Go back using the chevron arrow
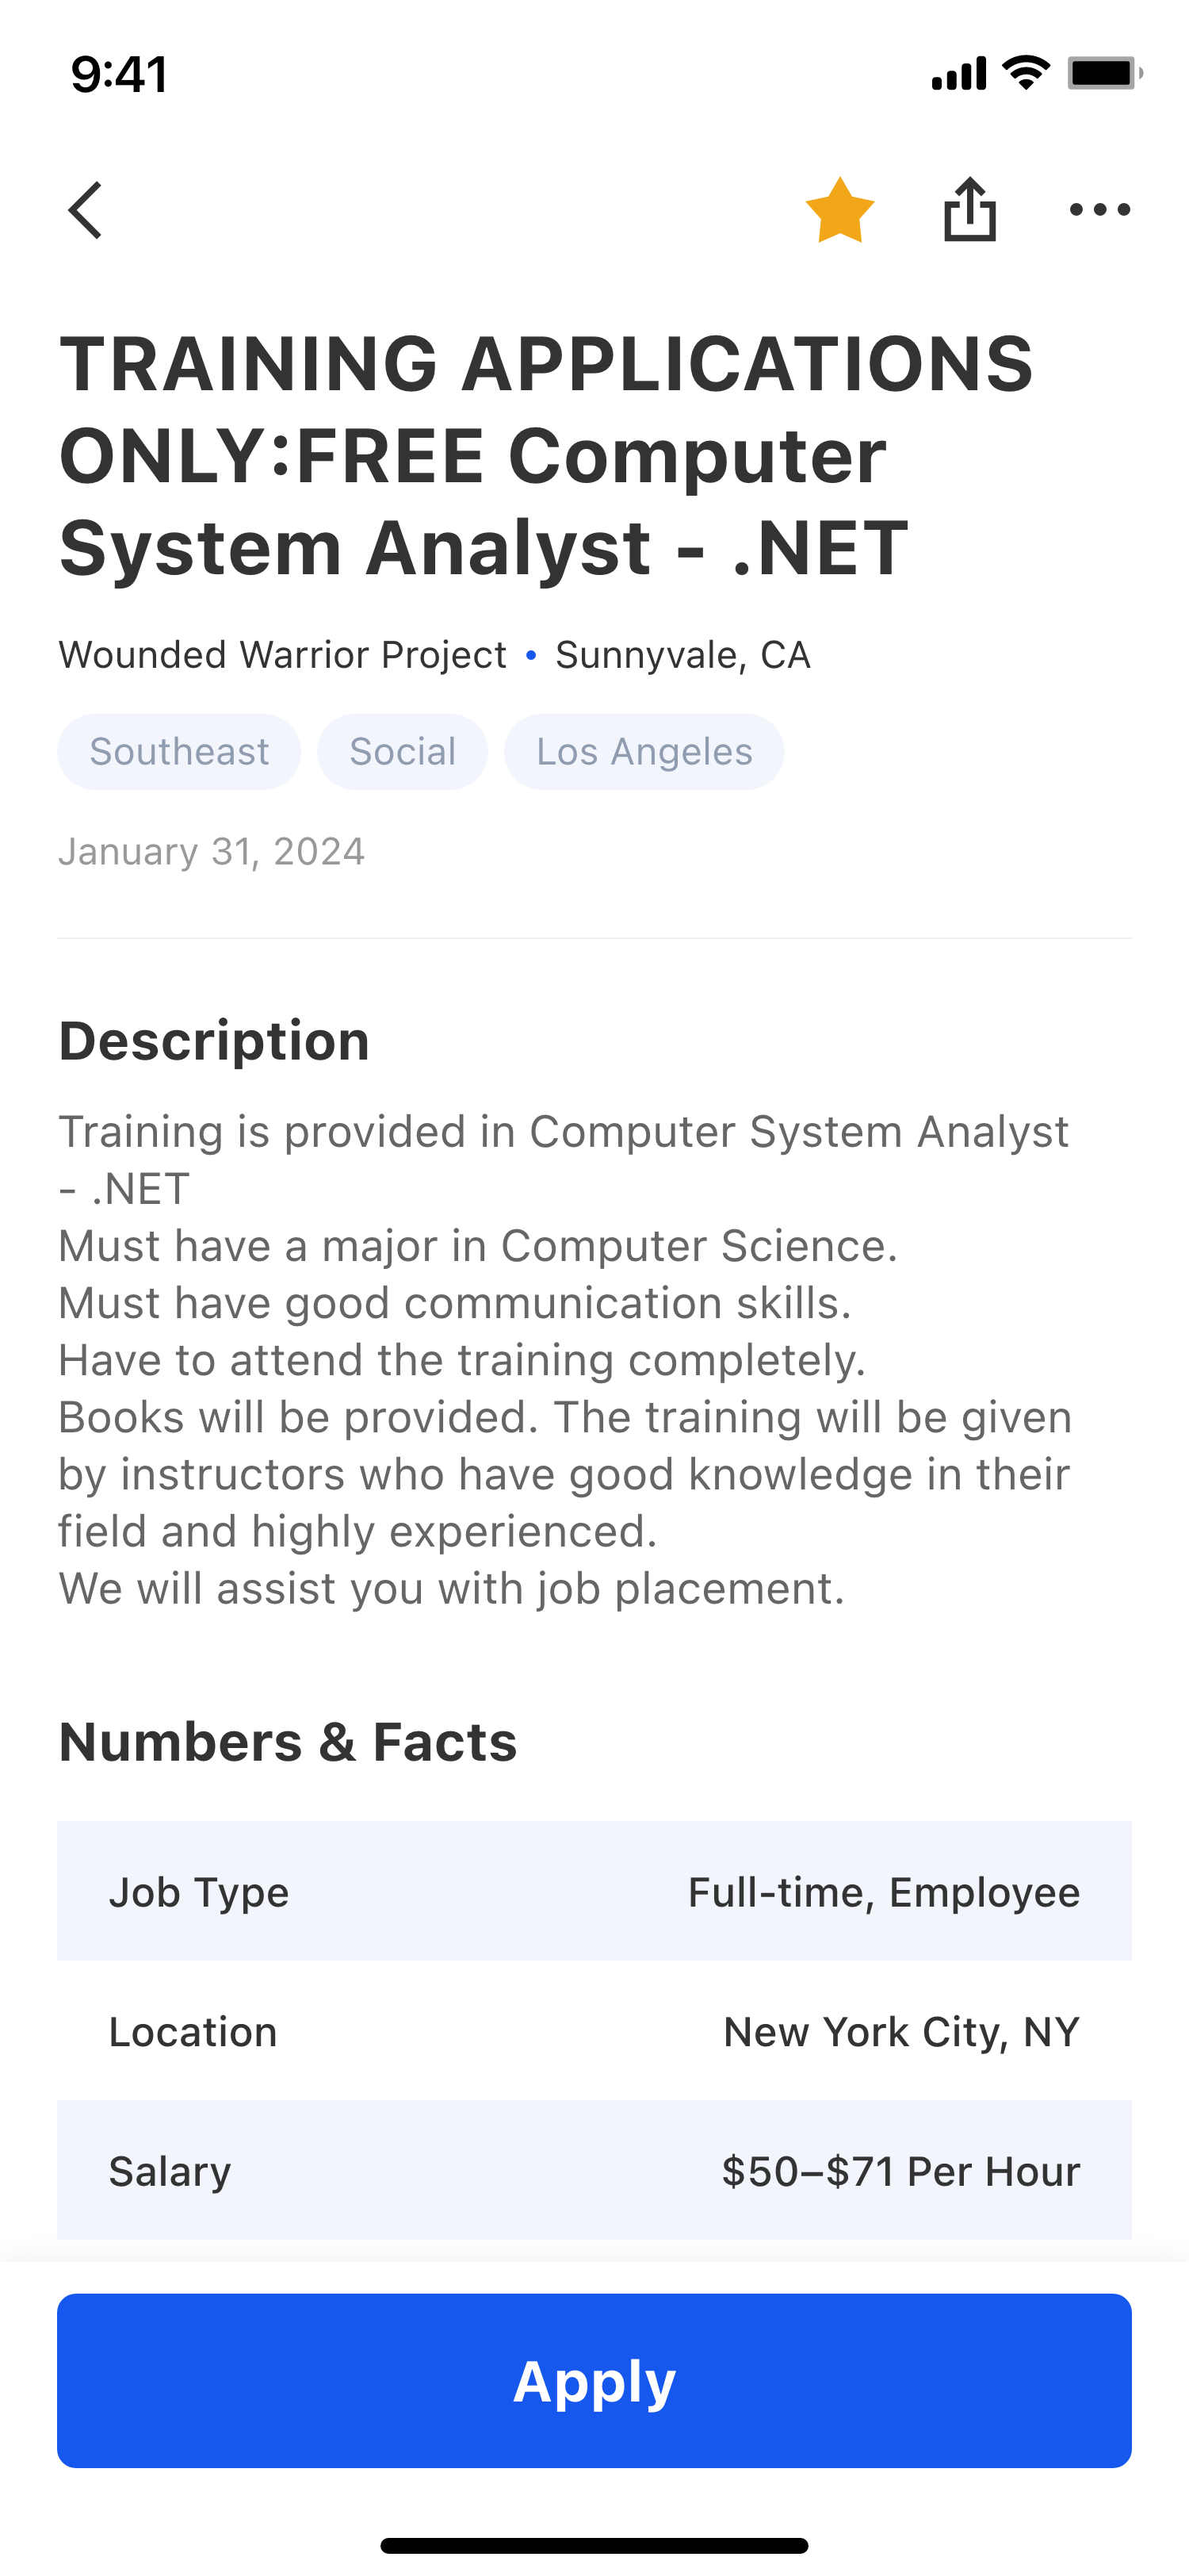 (x=86, y=210)
